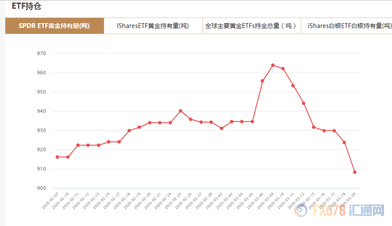Click the 920 y-axis label
392x226 pixels.
click(42, 150)
